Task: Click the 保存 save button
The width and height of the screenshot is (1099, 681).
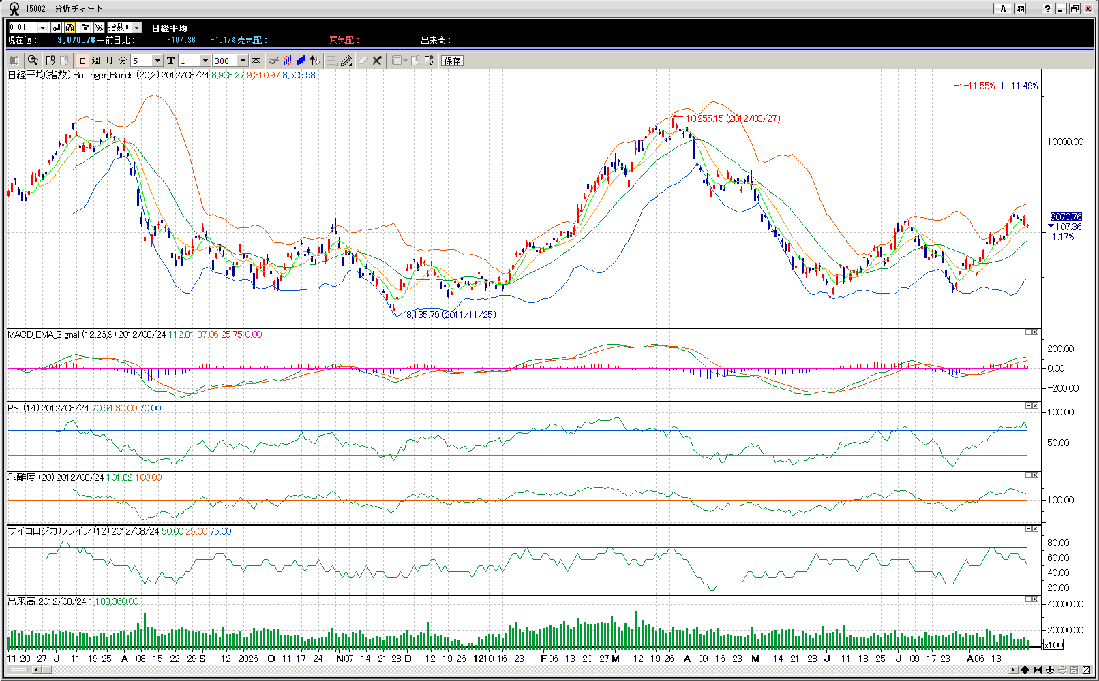Action: (452, 61)
